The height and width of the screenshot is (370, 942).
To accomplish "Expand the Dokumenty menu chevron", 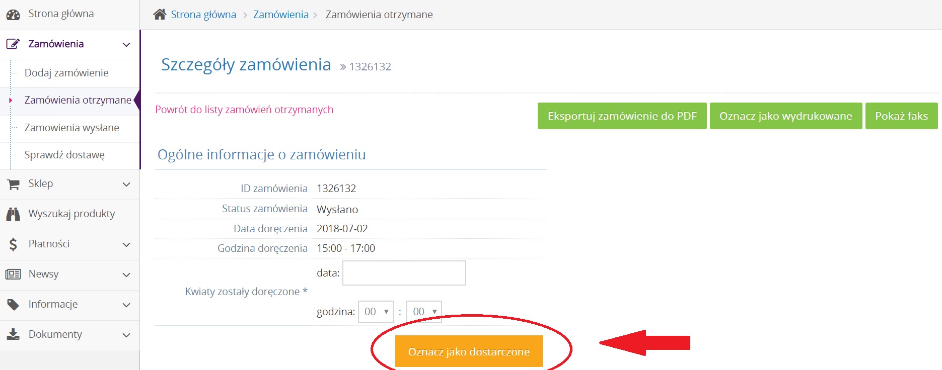I will point(126,335).
